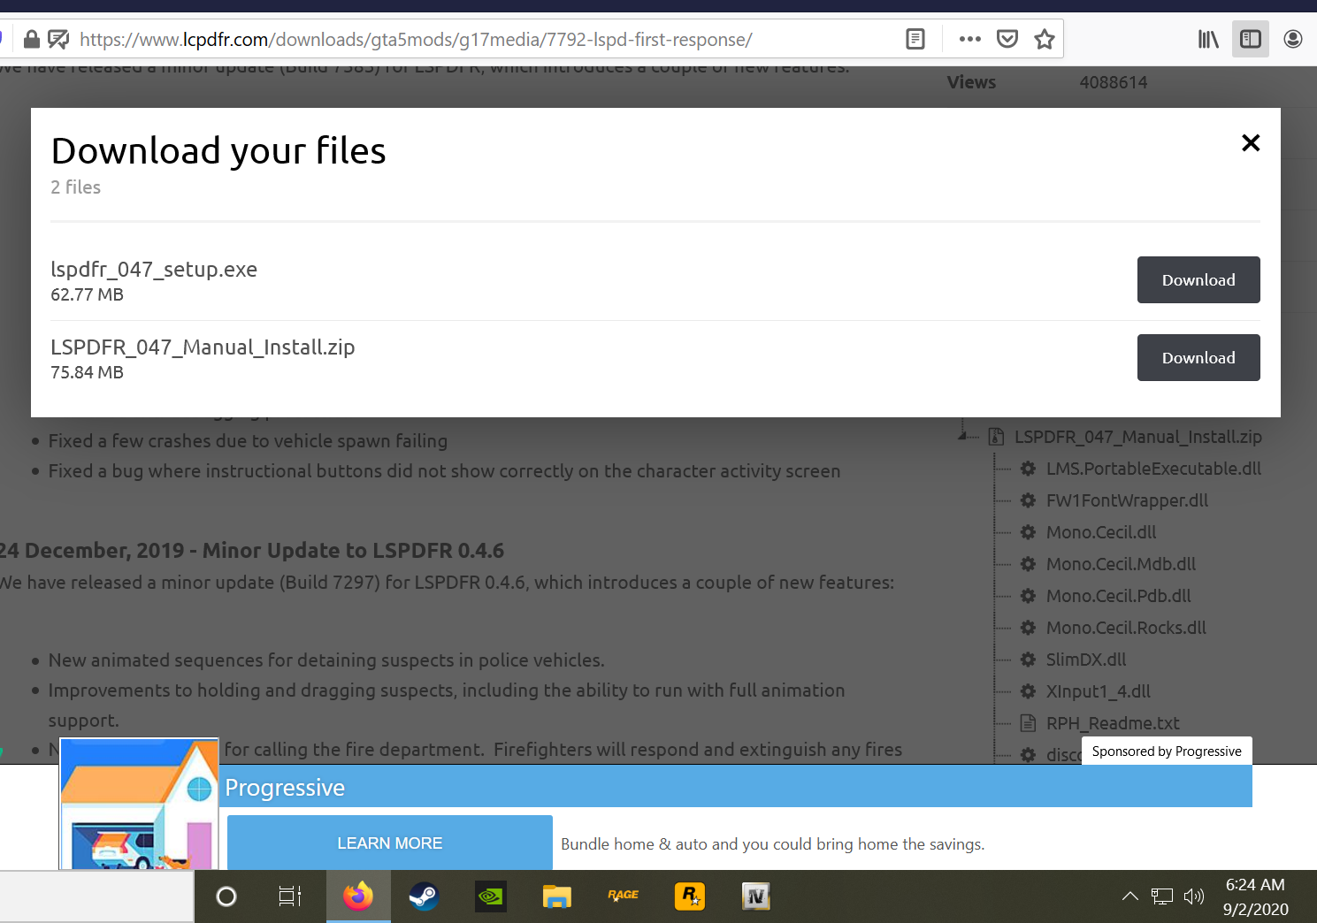Switch to Firefox on the taskbar

pyautogui.click(x=358, y=896)
